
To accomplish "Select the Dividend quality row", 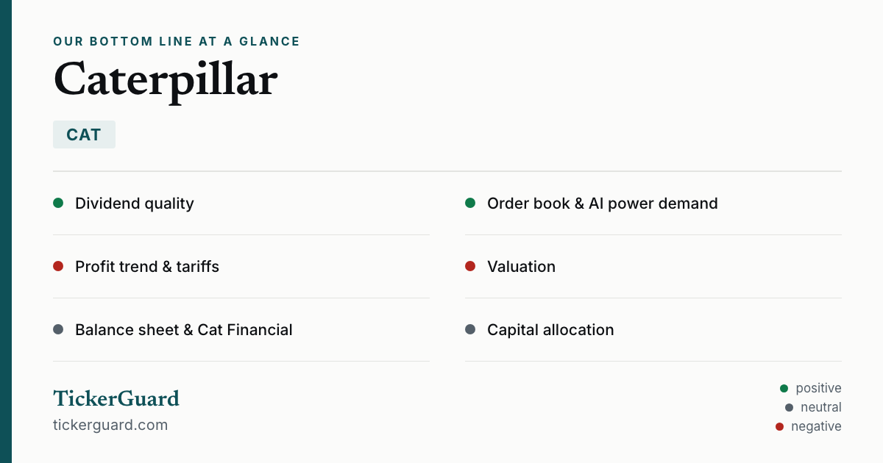I will click(241, 204).
